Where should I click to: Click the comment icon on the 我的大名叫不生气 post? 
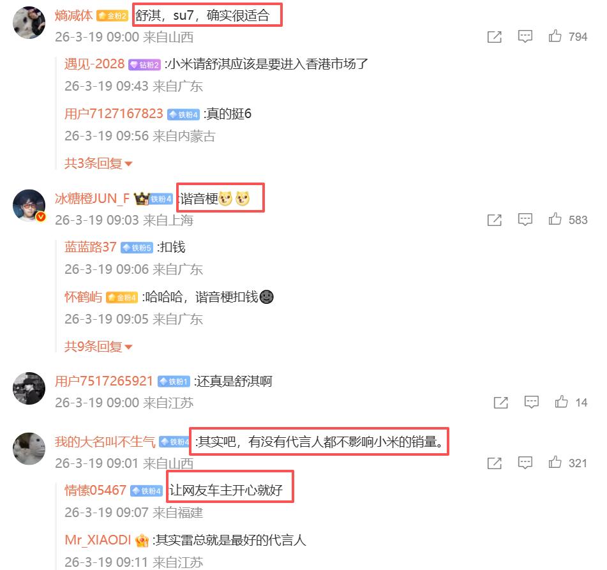(x=525, y=463)
